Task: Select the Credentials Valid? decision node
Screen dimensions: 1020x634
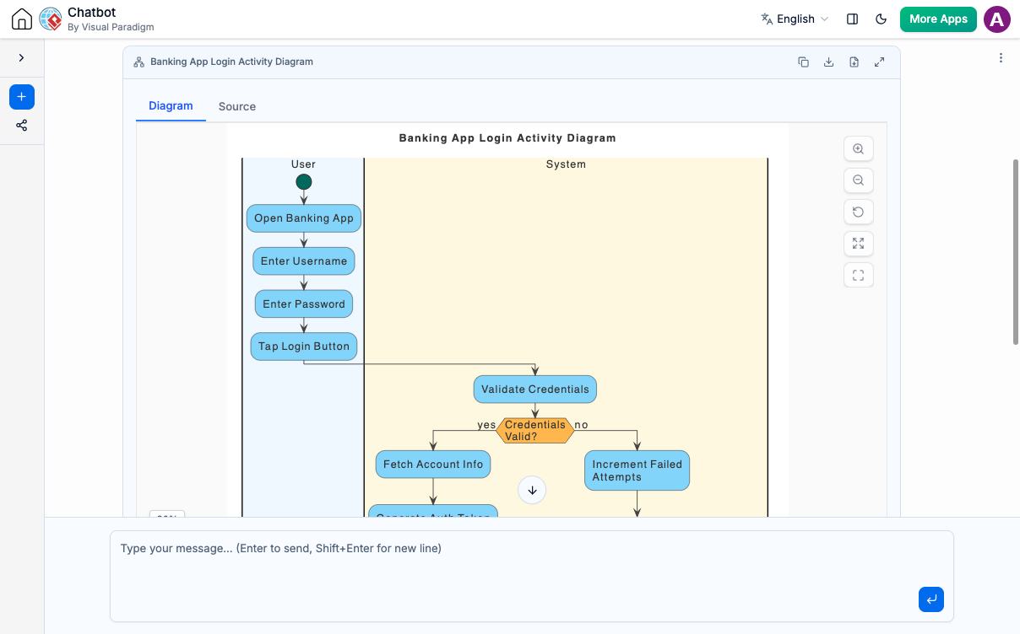Action: [535, 431]
